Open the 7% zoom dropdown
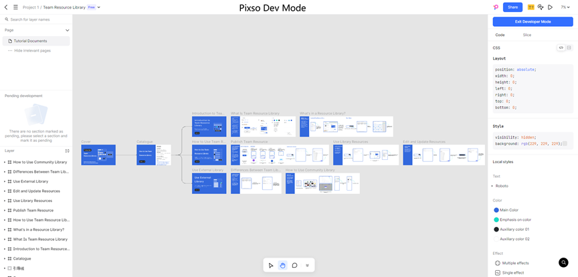This screenshot has width=578, height=277. [565, 7]
